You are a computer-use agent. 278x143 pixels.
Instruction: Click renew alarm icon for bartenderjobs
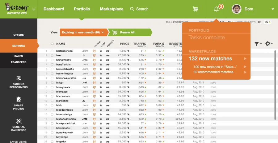[x=94, y=51]
